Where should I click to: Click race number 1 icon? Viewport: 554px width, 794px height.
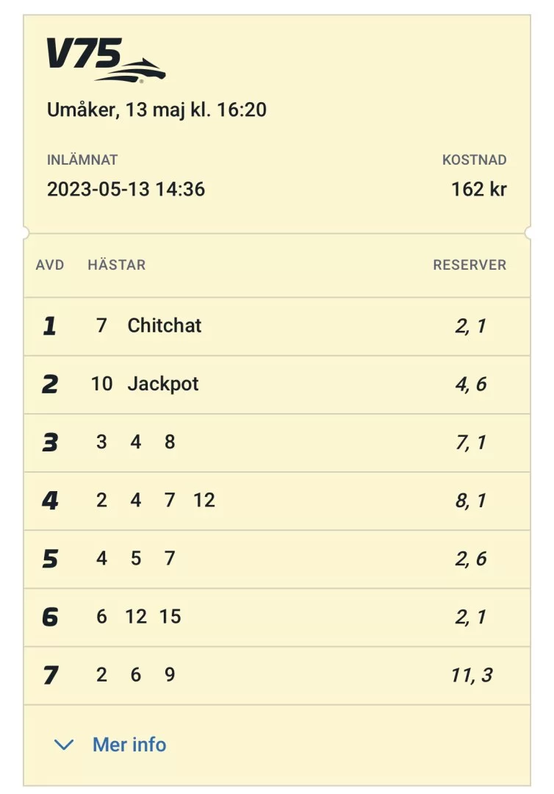(49, 326)
